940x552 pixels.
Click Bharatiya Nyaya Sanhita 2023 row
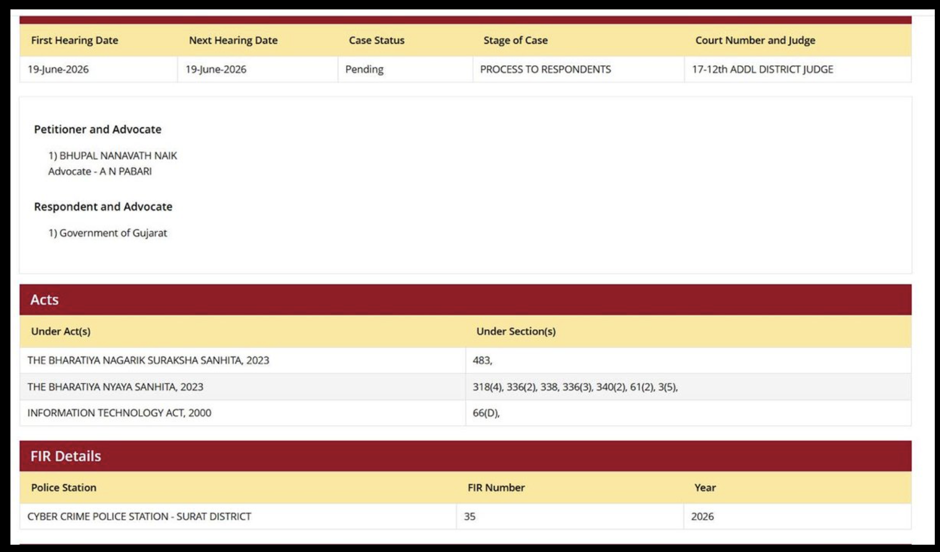pyautogui.click(x=465, y=387)
